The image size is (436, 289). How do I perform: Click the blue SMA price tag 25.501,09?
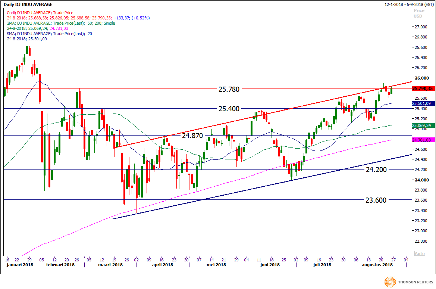pyautogui.click(x=423, y=103)
